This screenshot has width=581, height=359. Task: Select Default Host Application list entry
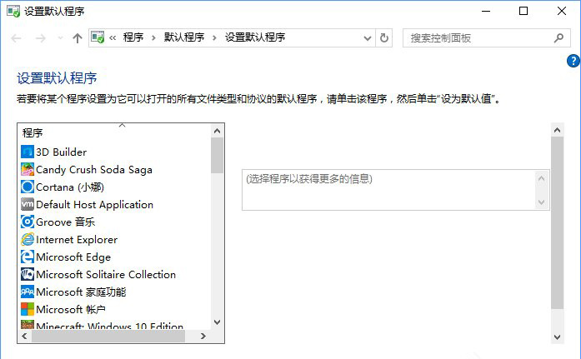94,204
